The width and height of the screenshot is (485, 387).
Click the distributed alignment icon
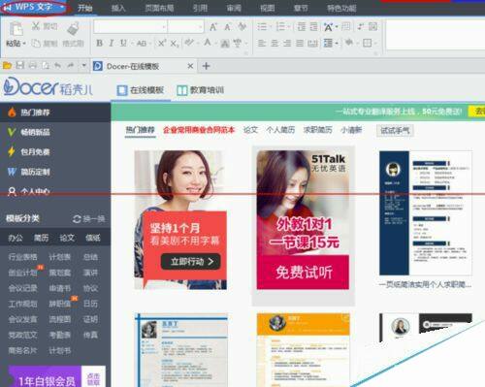tap(312, 43)
